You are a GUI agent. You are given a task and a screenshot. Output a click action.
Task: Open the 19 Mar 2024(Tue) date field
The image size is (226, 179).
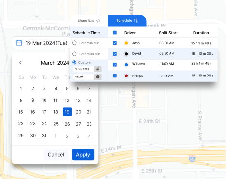(41, 43)
